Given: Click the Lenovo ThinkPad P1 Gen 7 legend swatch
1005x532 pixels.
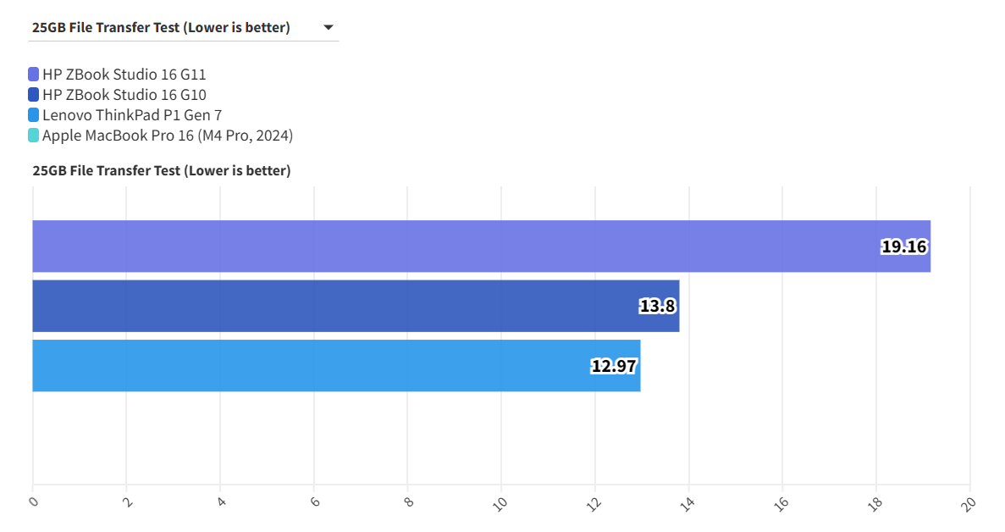Looking at the screenshot, I should [34, 115].
